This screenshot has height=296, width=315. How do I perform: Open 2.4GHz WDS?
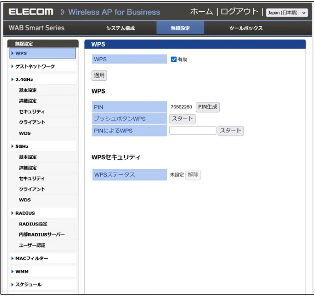pyautogui.click(x=25, y=133)
